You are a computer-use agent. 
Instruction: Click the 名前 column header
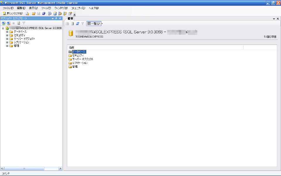click(155, 48)
